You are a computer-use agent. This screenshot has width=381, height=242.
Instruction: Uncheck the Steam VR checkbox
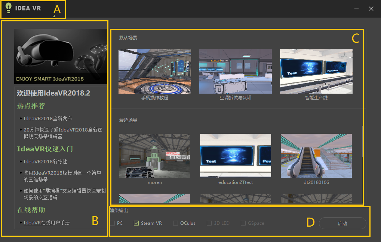coord(136,223)
